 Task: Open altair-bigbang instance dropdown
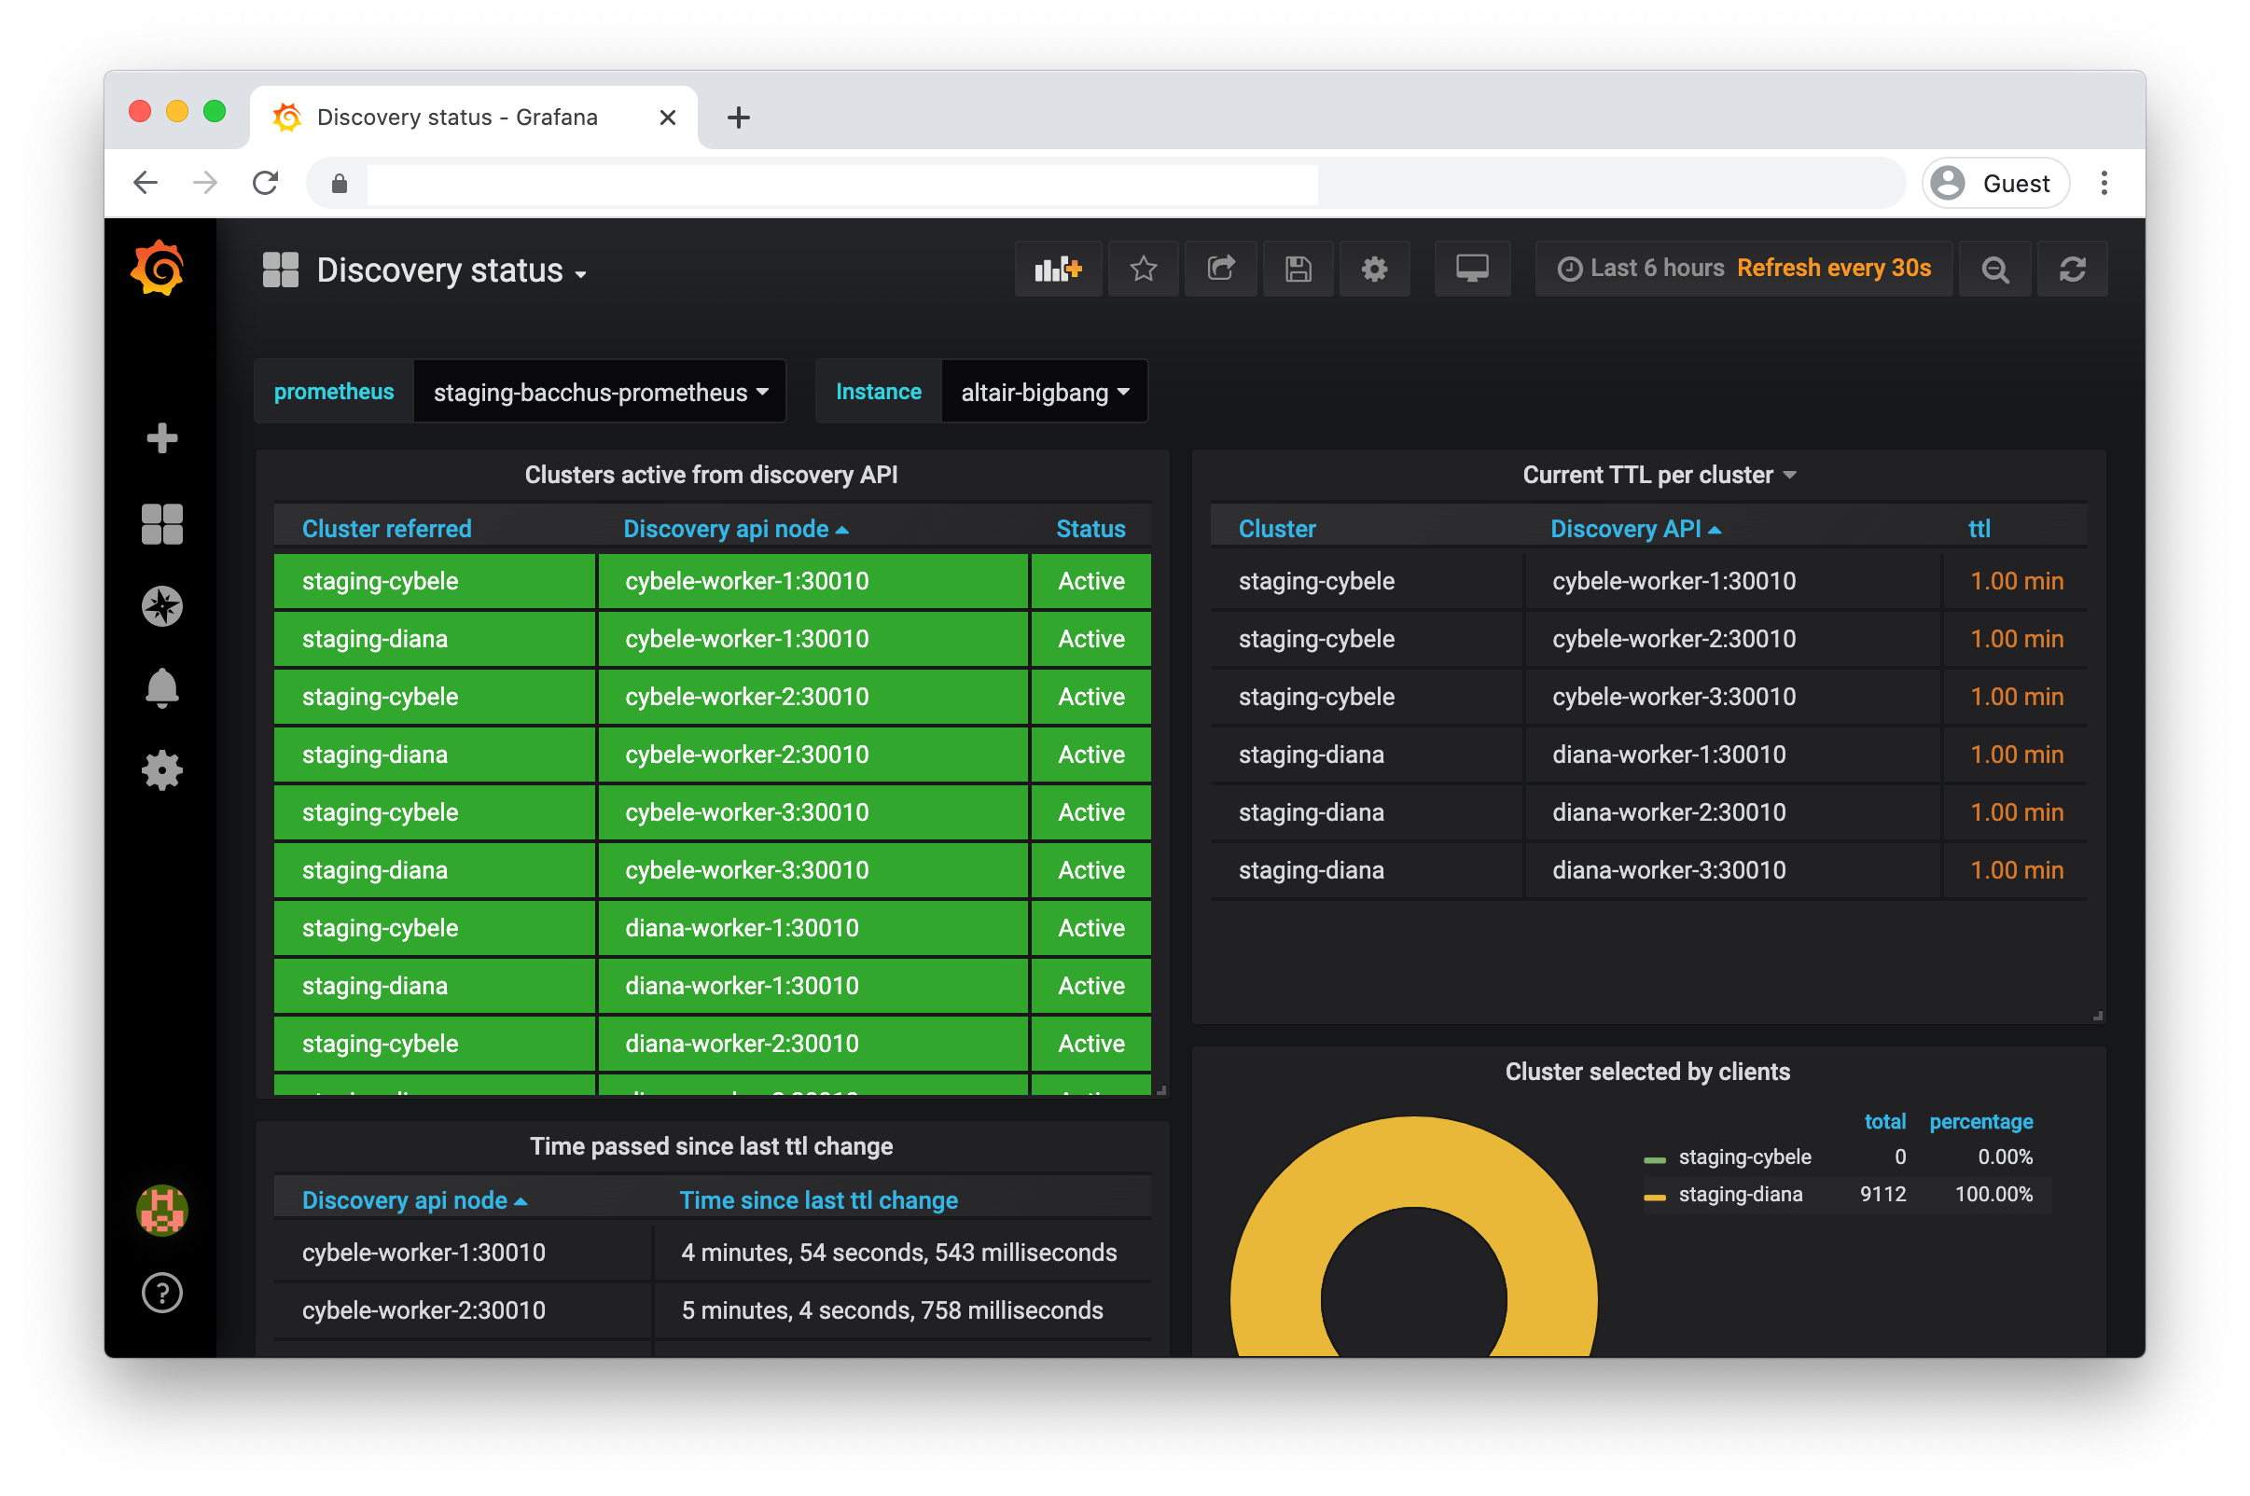(1045, 392)
